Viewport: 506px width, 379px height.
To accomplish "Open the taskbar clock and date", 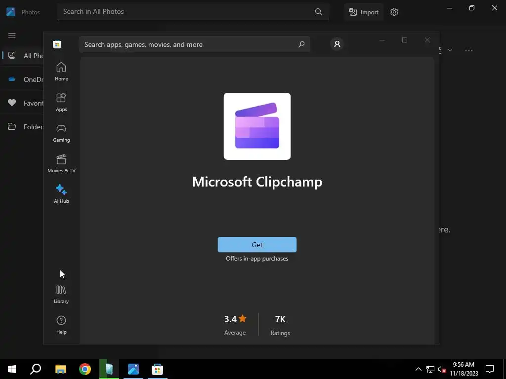I will [464, 369].
